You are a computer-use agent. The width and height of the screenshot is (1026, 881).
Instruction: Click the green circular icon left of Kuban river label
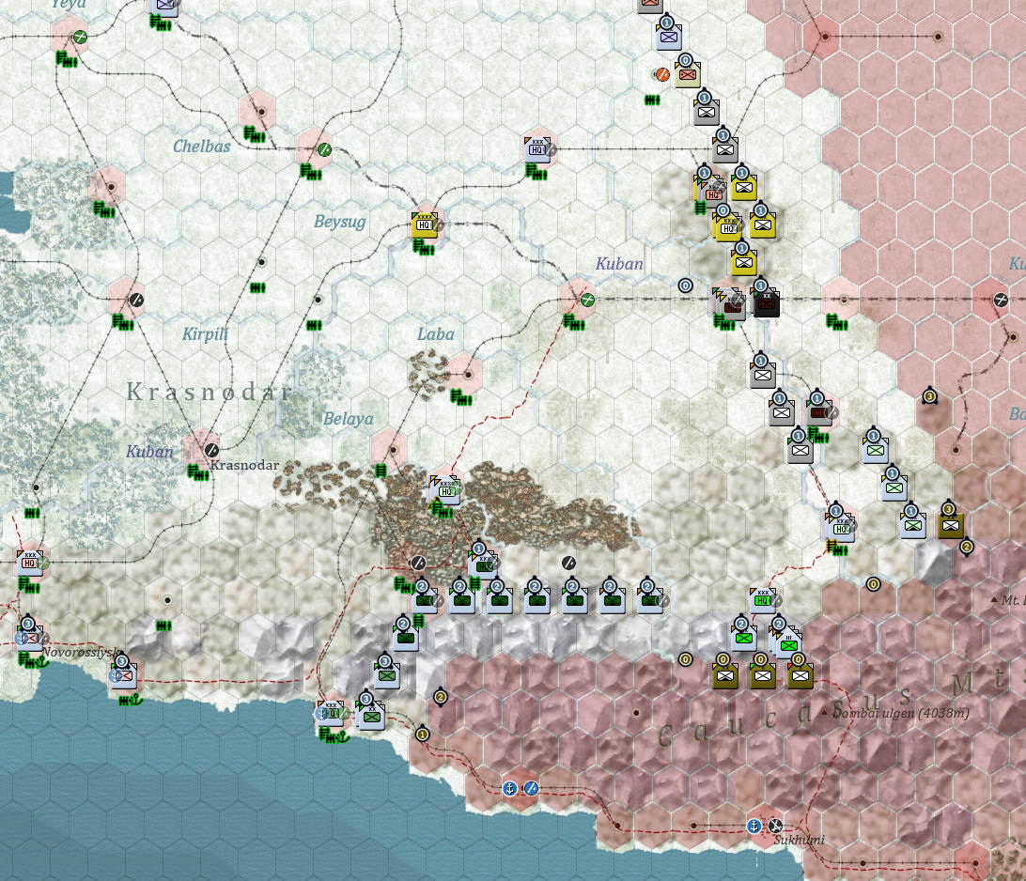point(587,300)
